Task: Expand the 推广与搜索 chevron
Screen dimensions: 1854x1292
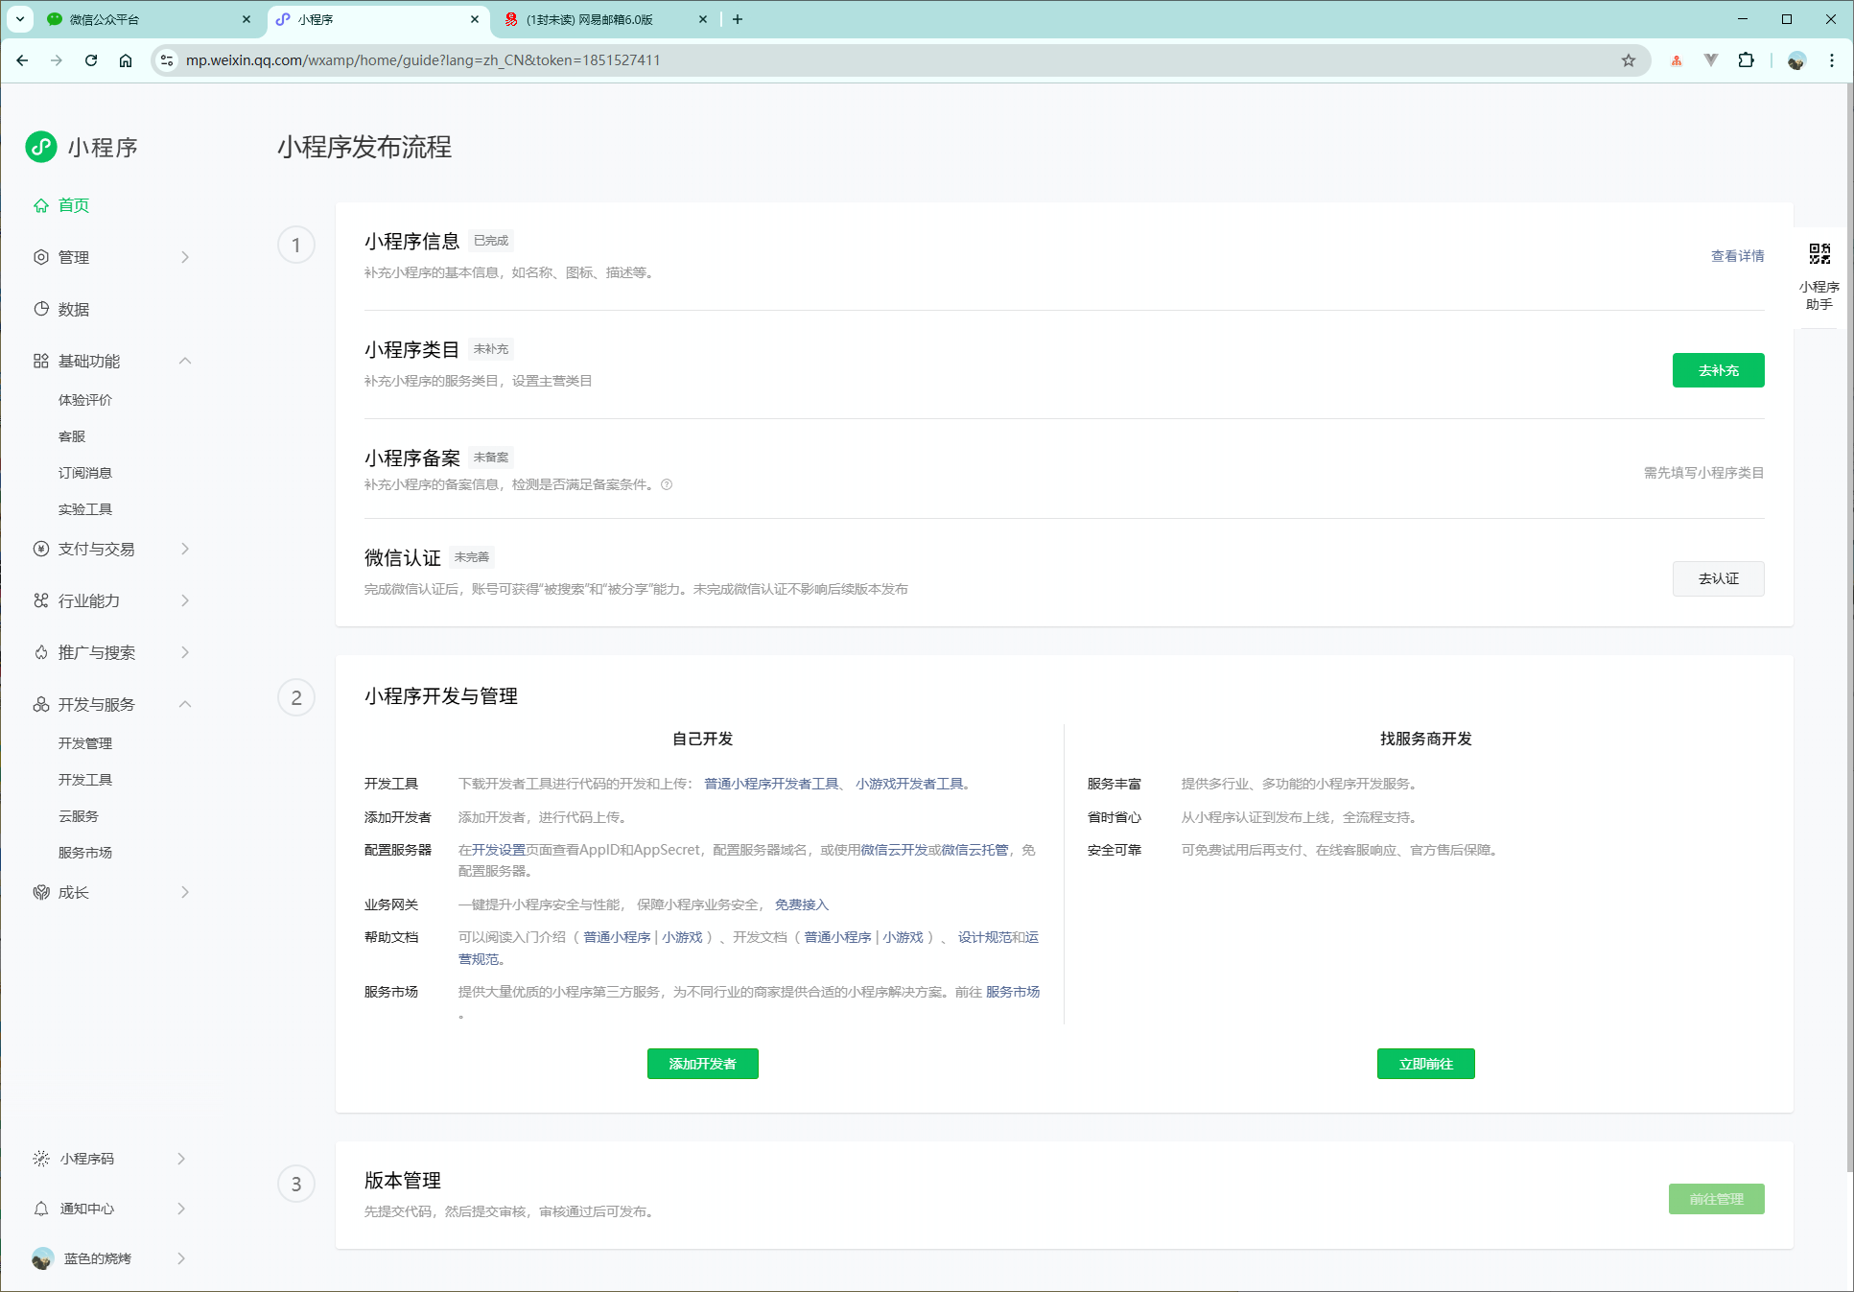Action: pos(185,652)
